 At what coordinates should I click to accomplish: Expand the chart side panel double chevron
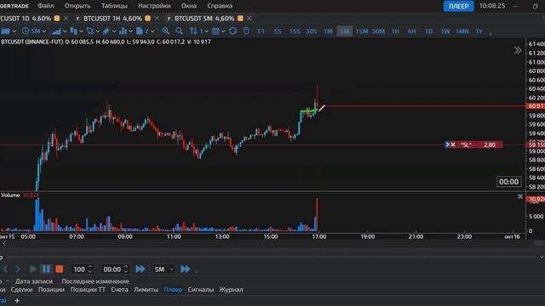[x=518, y=50]
